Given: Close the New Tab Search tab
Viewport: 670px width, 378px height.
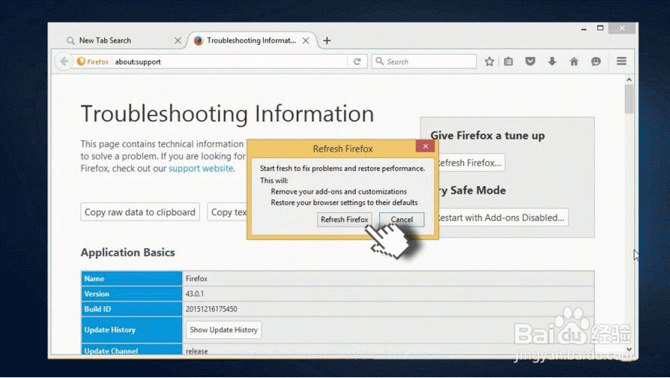Looking at the screenshot, I should (x=178, y=40).
